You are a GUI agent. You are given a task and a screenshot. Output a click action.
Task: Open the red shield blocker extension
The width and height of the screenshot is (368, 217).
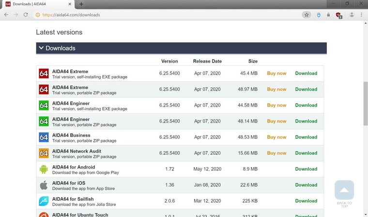click(x=338, y=15)
